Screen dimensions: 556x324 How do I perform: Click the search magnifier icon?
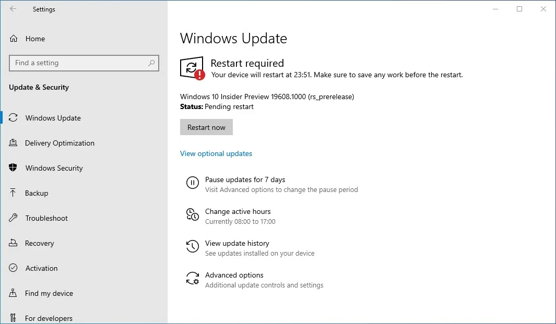click(151, 63)
